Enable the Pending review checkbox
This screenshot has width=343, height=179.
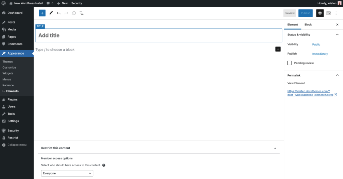pyautogui.click(x=289, y=63)
